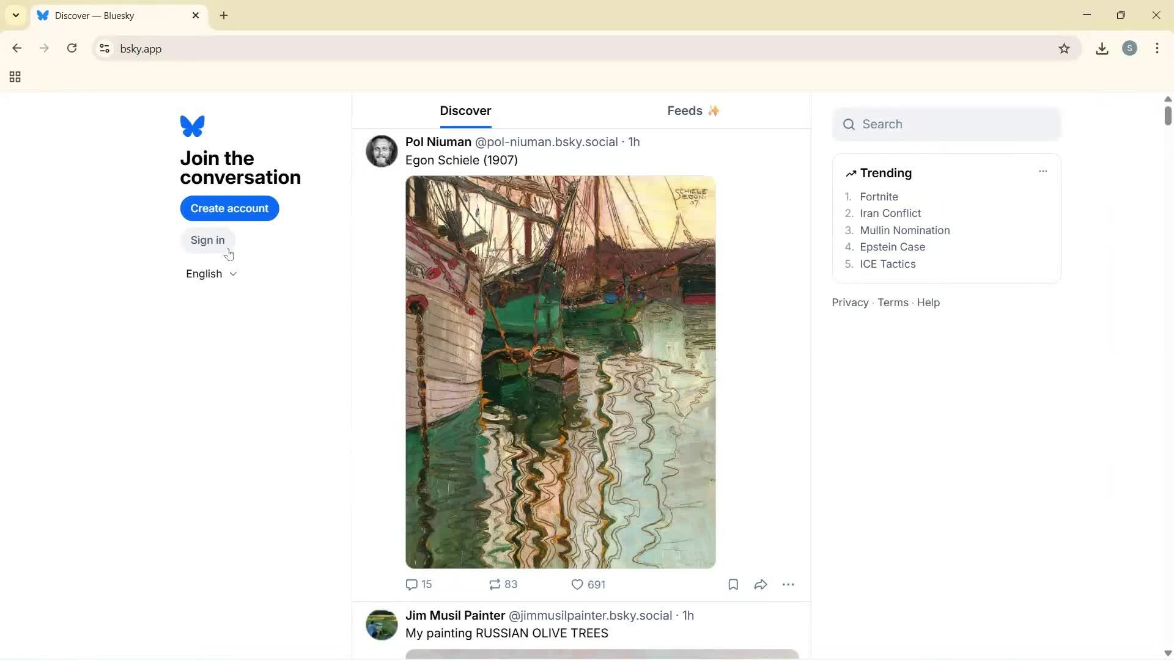The width and height of the screenshot is (1174, 660).
Task: Open the browser three-dot menu
Action: click(1157, 48)
